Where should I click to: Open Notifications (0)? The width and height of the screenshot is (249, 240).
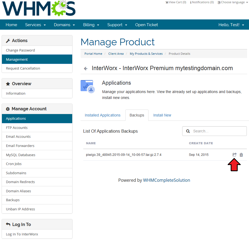pos(202,2)
